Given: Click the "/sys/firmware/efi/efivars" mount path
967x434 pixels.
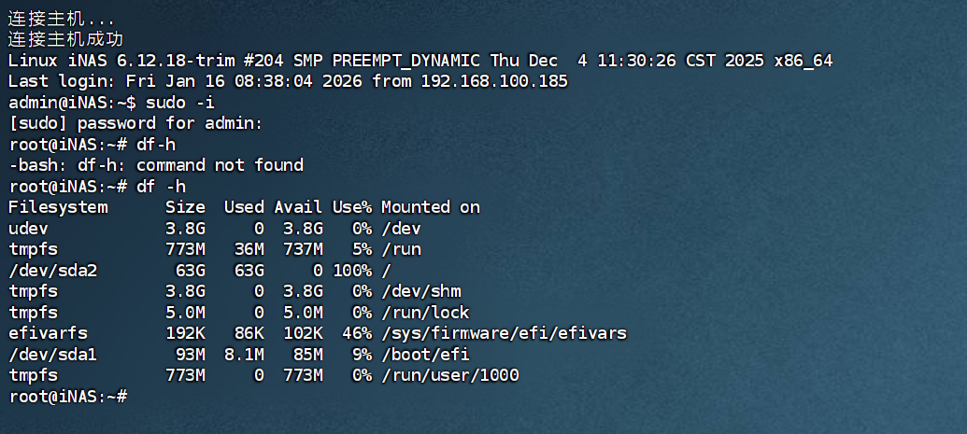Looking at the screenshot, I should (504, 333).
